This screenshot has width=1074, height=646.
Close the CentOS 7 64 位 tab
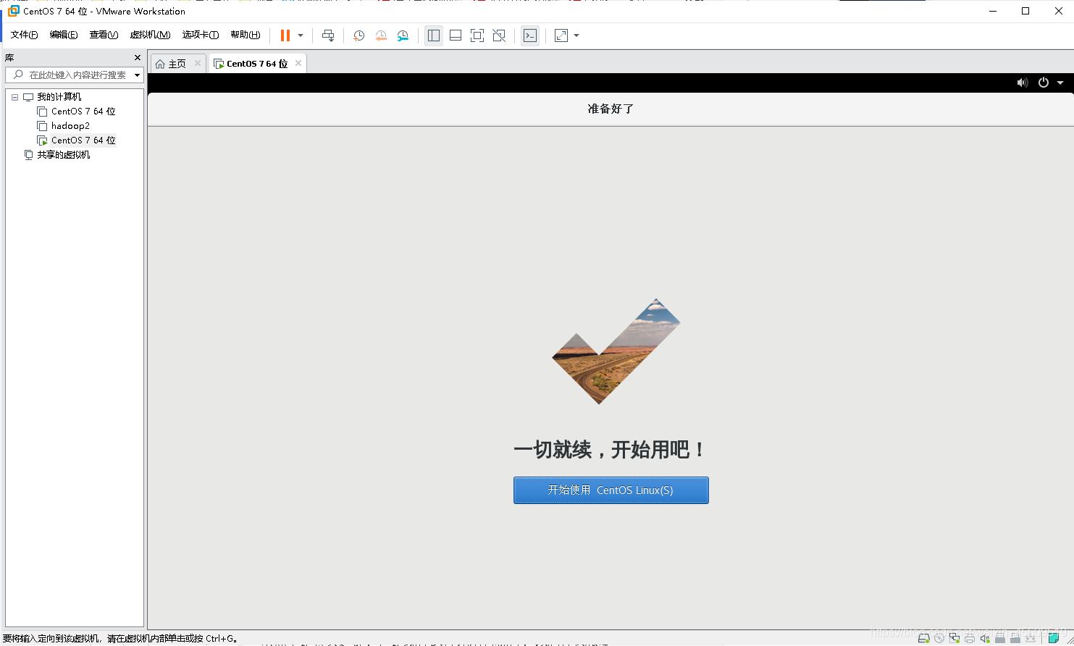coord(298,63)
